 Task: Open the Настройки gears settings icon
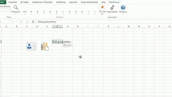point(112,9)
